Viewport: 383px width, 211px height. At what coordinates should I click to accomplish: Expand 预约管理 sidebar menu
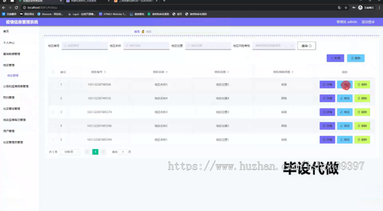pos(20,98)
